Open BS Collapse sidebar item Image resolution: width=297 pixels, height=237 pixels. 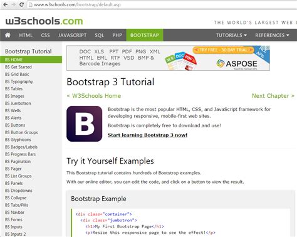coord(16,197)
